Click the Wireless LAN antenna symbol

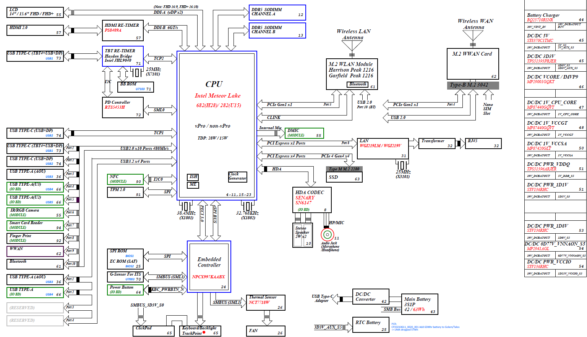tap(352, 46)
